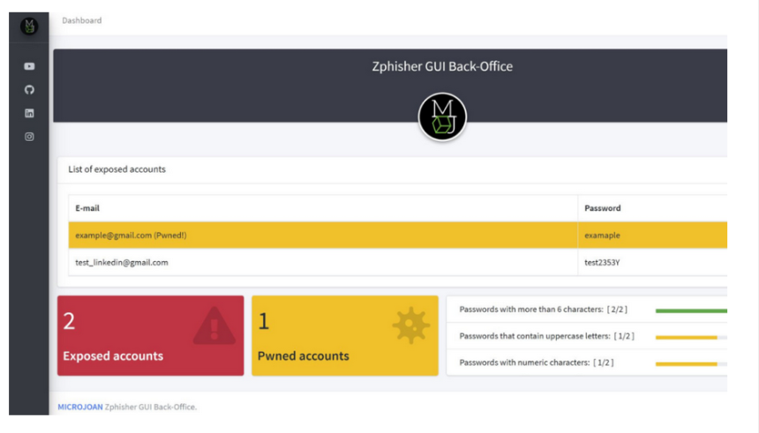This screenshot has height=433, width=759.
Task: Click the E-mail column header
Action: (88, 208)
